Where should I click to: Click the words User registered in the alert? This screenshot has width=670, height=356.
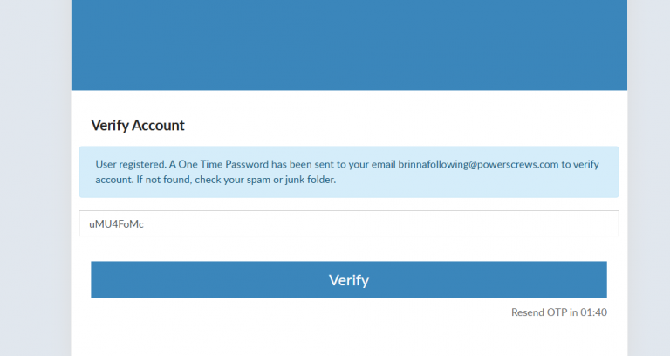point(131,165)
